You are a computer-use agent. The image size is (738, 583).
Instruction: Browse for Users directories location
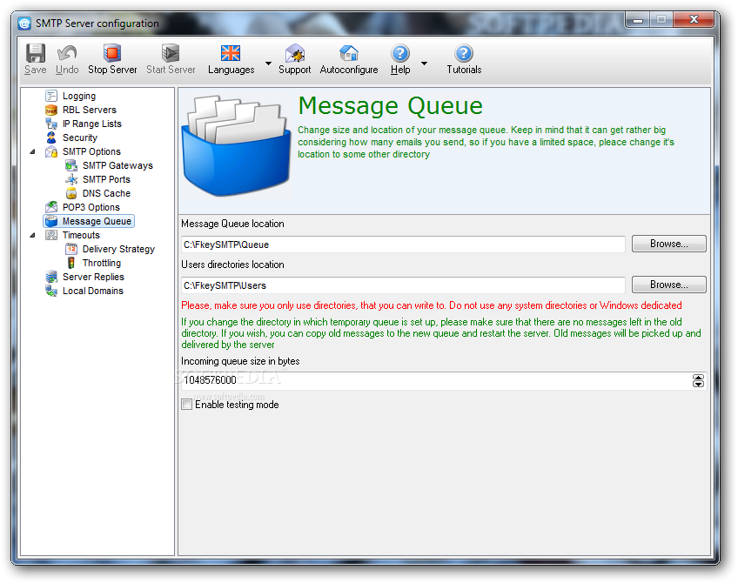pyautogui.click(x=668, y=285)
